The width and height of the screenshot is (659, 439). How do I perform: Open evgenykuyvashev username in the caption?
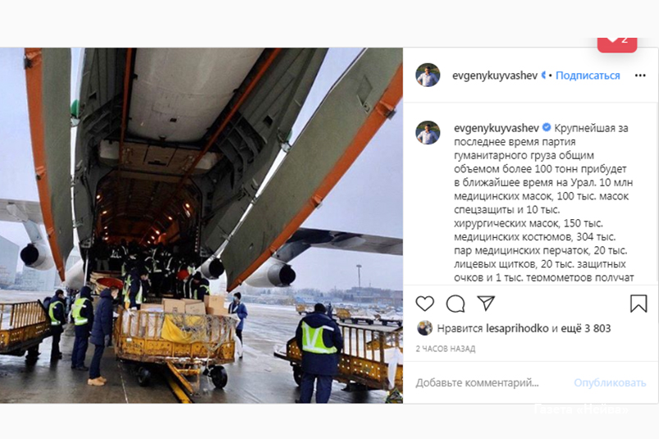(x=497, y=128)
